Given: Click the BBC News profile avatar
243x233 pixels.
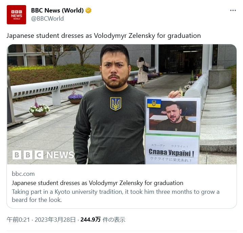Looking at the screenshot, I should (x=16, y=15).
